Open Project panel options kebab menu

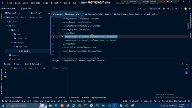(45, 13)
